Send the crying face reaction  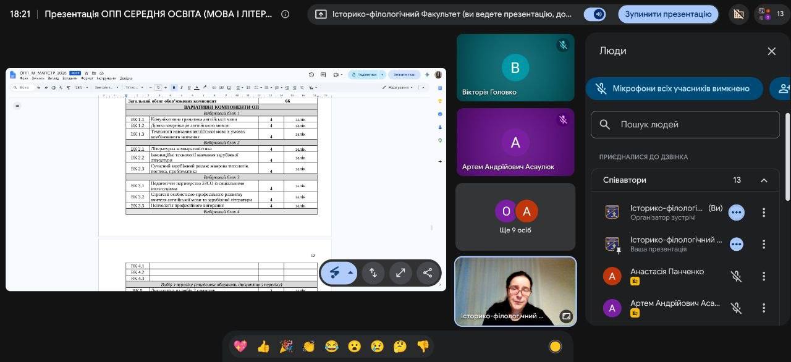(377, 347)
